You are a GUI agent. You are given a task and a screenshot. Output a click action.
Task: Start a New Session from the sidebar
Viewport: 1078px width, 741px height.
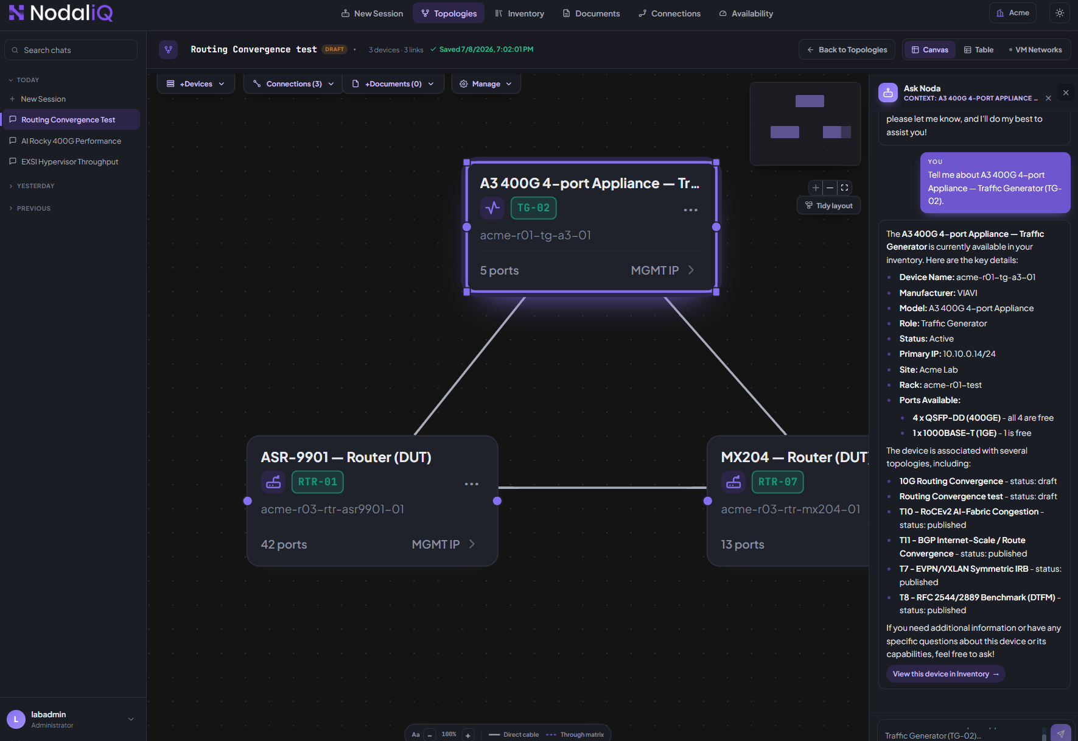[38, 99]
